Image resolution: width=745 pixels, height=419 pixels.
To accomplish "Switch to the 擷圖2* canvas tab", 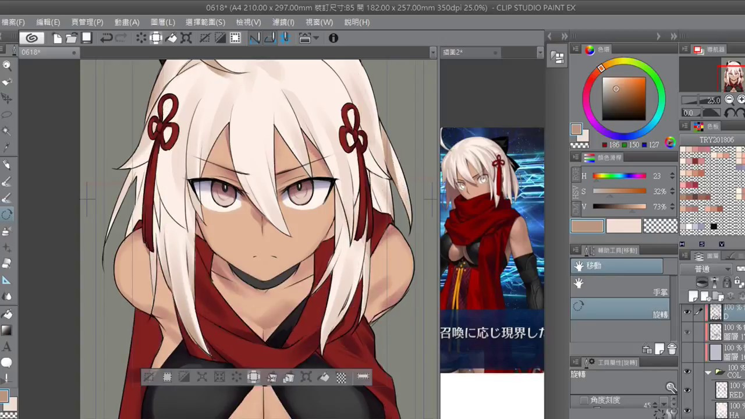I will (x=471, y=52).
